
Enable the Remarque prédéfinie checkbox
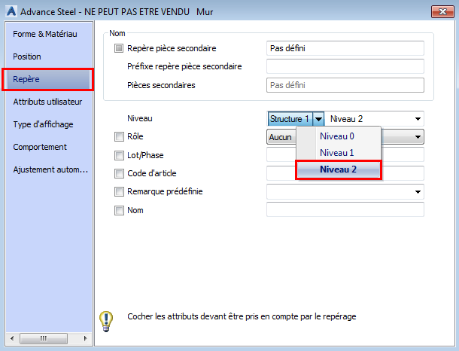coord(119,191)
